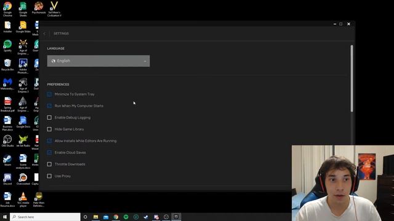Open the Google Docs desktop shortcut
This screenshot has width=394, height=221.
23,122
